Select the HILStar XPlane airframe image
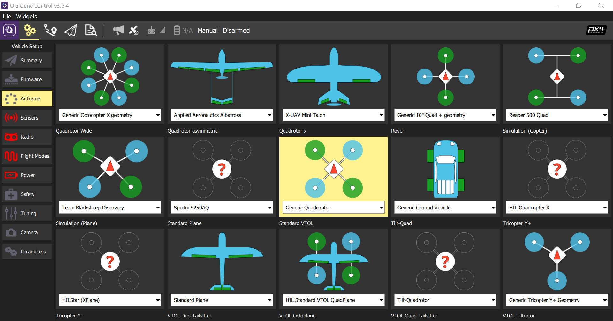The height and width of the screenshot is (321, 613). [110, 261]
